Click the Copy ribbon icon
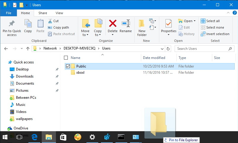The image size is (238, 143). (28, 24)
